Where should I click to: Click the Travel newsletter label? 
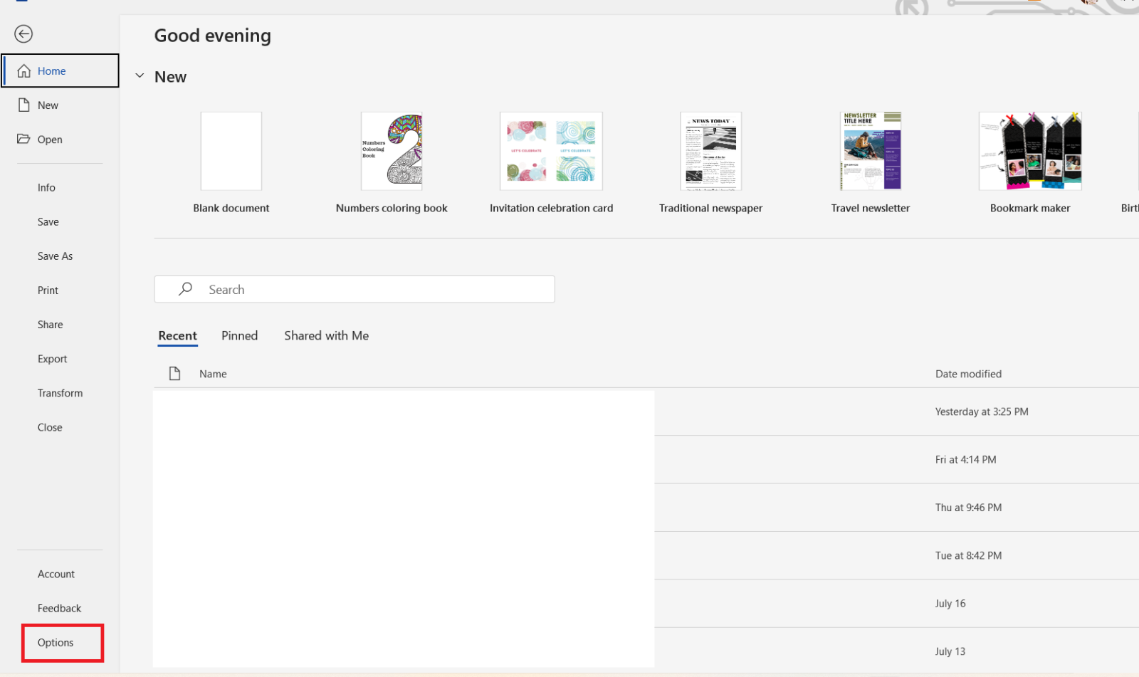pyautogui.click(x=871, y=208)
